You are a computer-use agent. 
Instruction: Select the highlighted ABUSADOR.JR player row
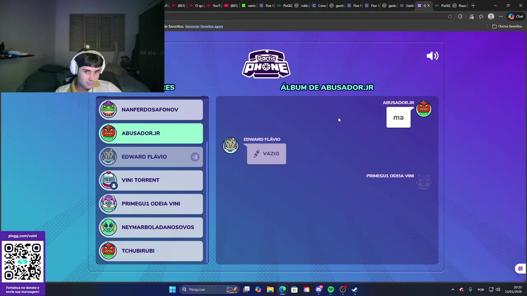[151, 133]
